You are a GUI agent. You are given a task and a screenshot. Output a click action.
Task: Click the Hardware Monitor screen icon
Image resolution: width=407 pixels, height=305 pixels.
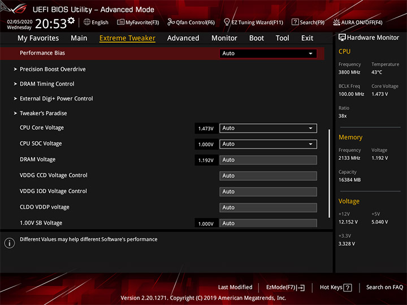pyautogui.click(x=342, y=38)
